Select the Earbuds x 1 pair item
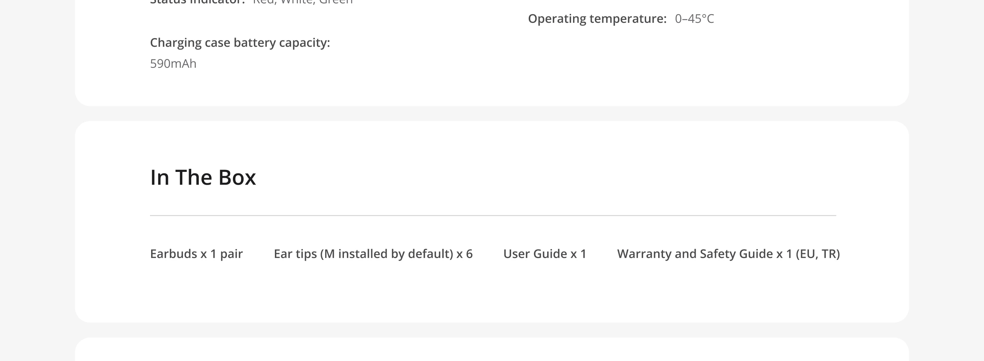This screenshot has width=984, height=361. click(196, 254)
